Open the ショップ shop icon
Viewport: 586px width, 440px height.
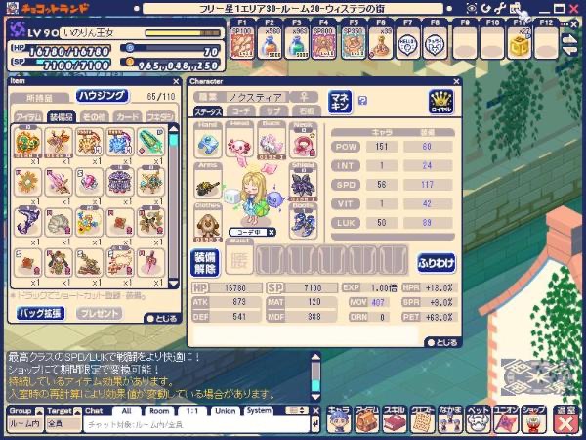[533, 419]
